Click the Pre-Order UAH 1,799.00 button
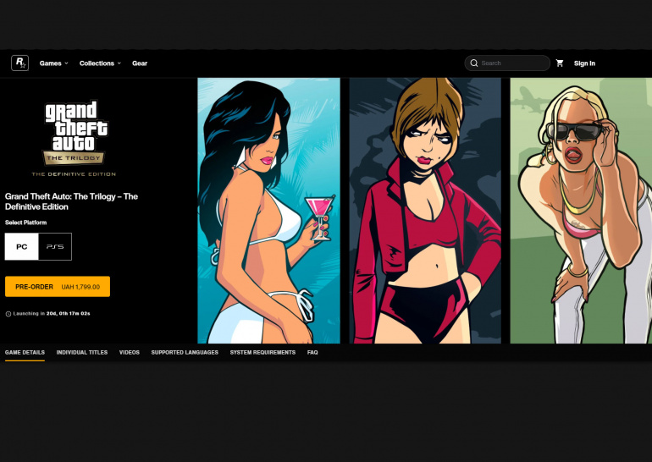Viewport: 652px width, 462px height. (x=58, y=287)
